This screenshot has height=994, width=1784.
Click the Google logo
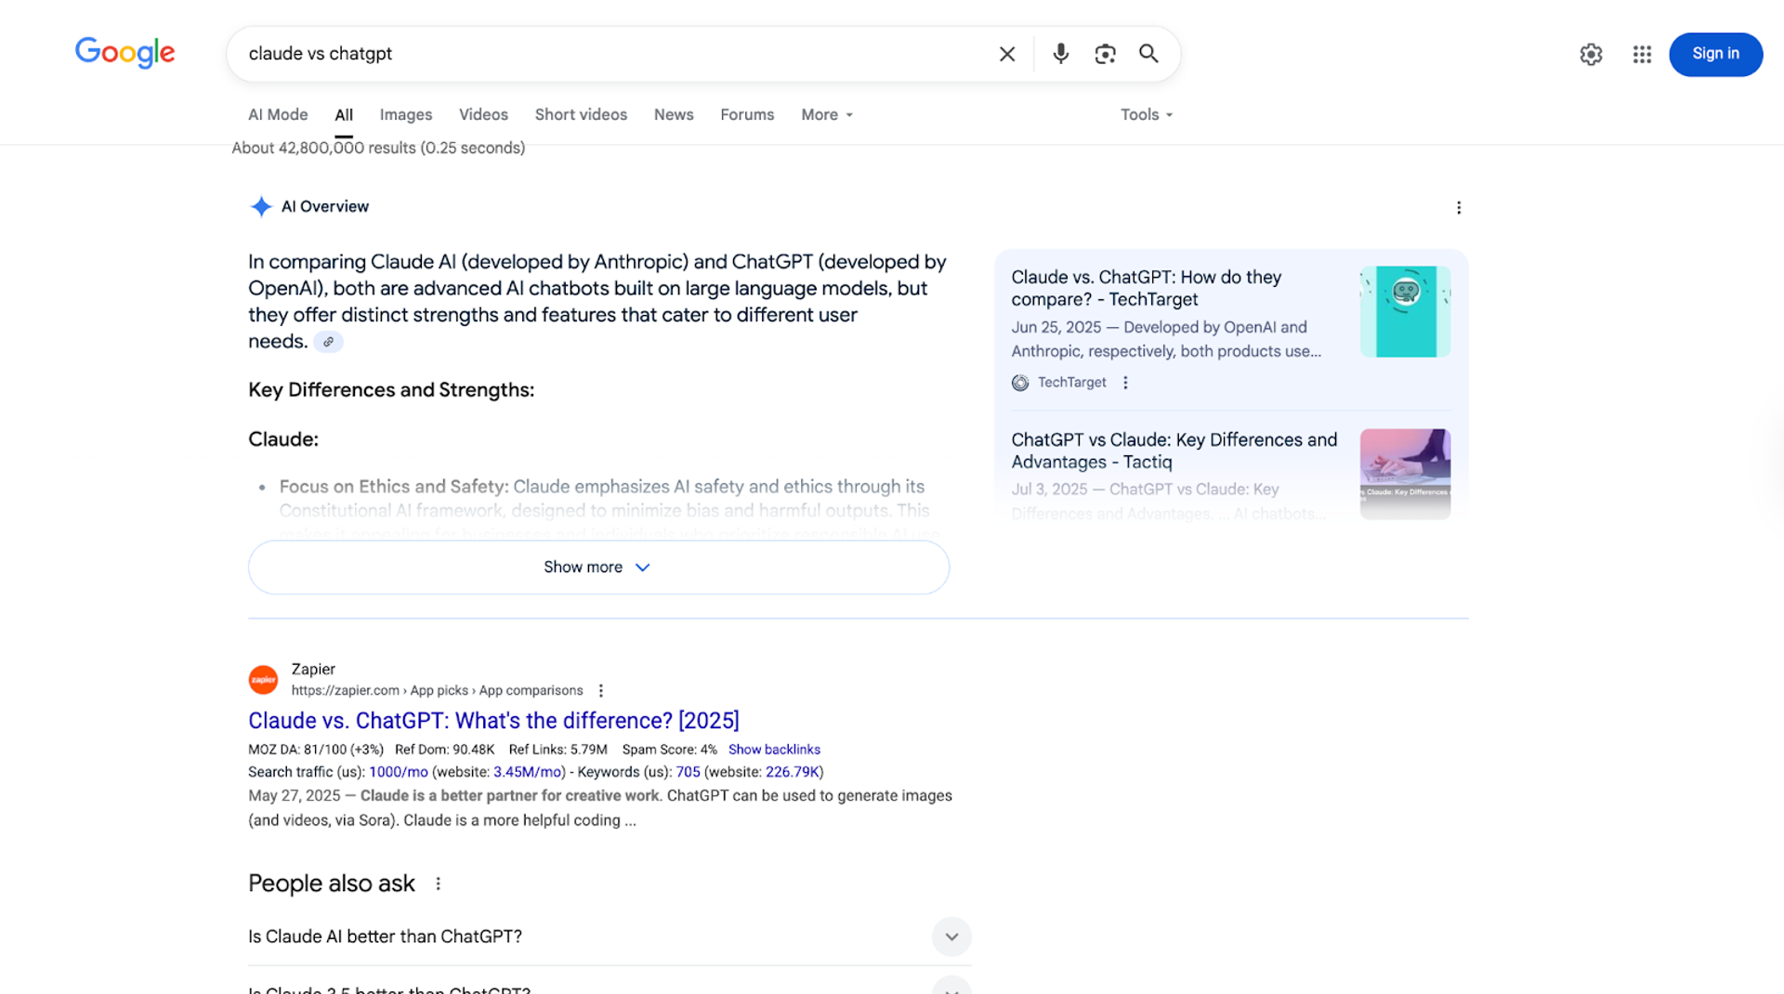pyautogui.click(x=125, y=53)
